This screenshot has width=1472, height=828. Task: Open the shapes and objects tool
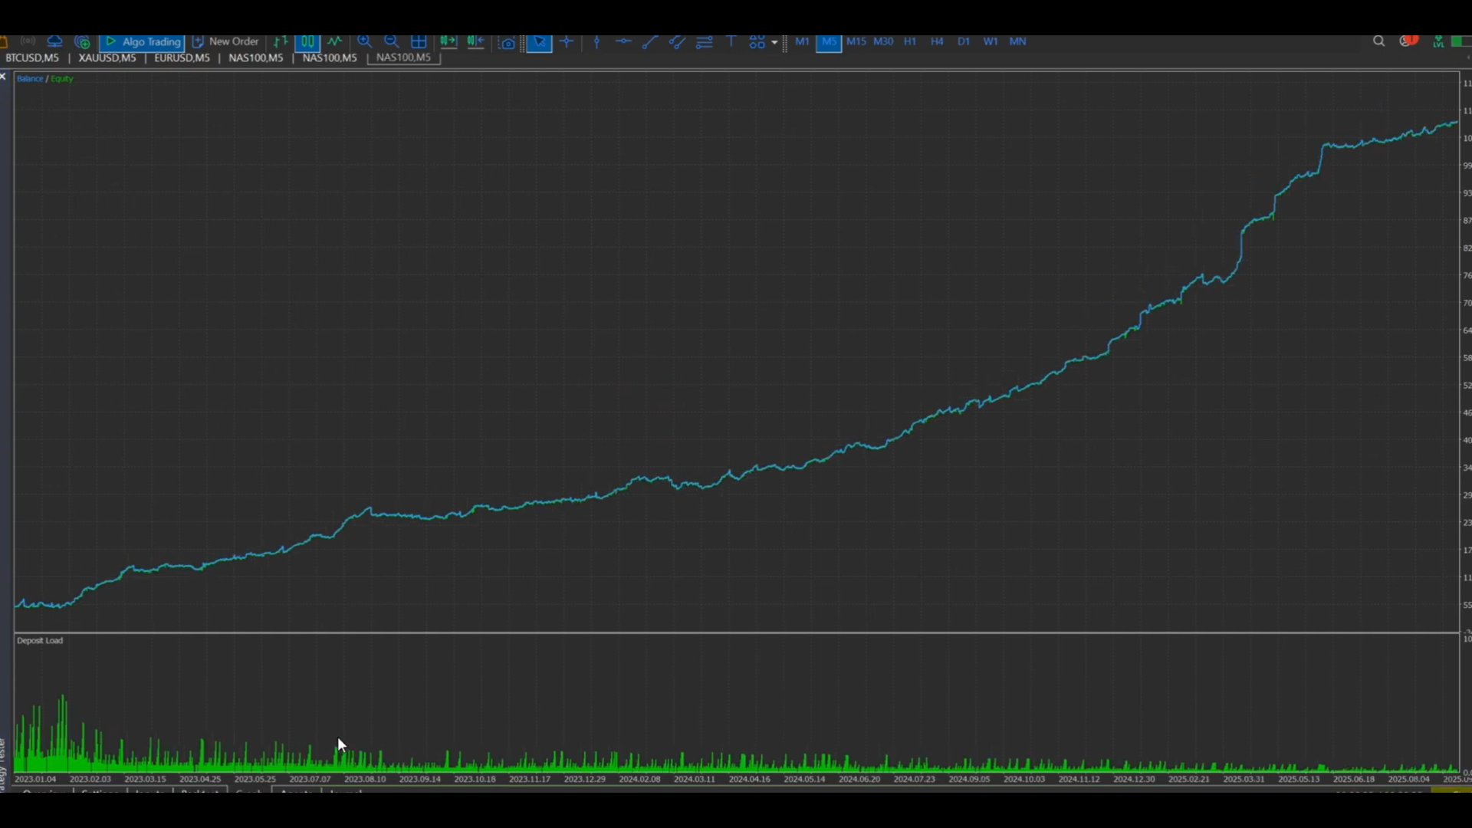[x=757, y=41]
